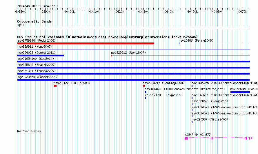Click the RefSeq Genes track title
The image size is (258, 154).
pos(30,131)
